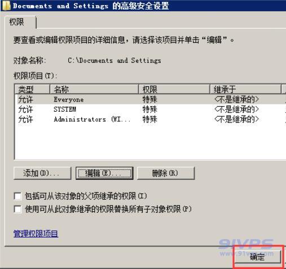Click 允许 in the SYSTEM row
Viewport: 286px width, 269px height.
[25, 109]
